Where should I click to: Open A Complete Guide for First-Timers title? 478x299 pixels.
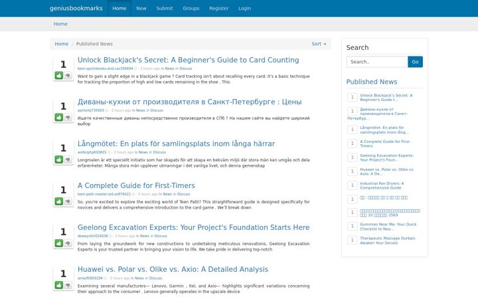[136, 185]
